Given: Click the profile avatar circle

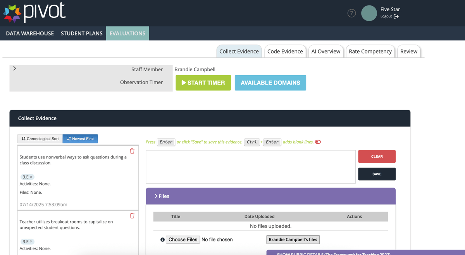Looking at the screenshot, I should pyautogui.click(x=369, y=13).
